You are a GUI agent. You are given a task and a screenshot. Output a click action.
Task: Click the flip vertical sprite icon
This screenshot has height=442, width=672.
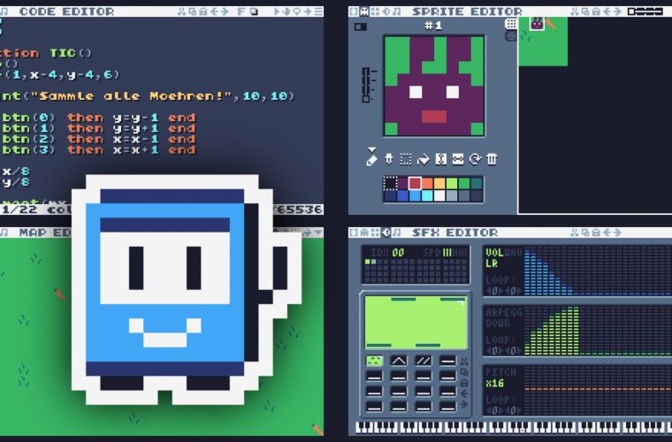click(458, 159)
